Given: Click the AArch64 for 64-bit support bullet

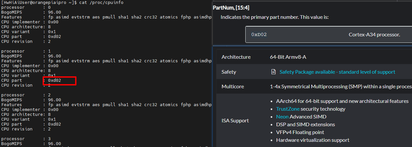Looking at the screenshot, I should click(x=342, y=101).
